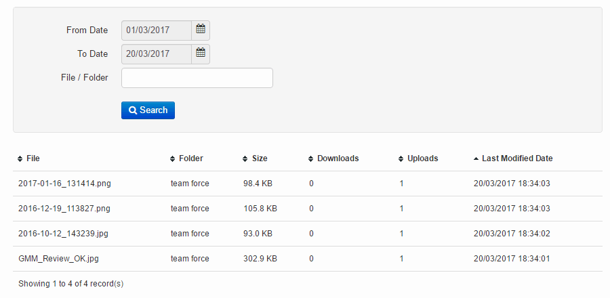Sort by Size column arrows
610x298 pixels.
pos(245,158)
